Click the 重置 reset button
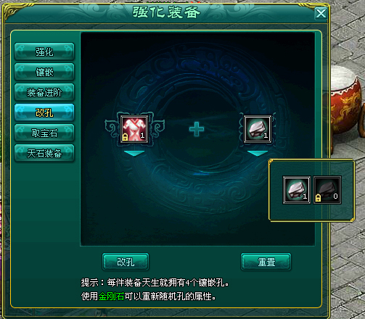The width and height of the screenshot is (365, 319). tap(266, 262)
